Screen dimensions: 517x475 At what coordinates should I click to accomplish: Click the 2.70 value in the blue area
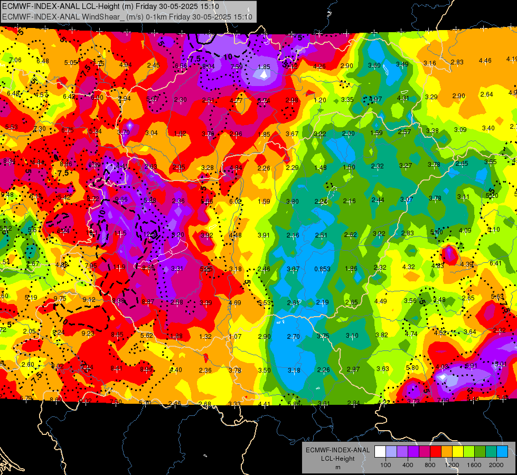pyautogui.click(x=294, y=337)
